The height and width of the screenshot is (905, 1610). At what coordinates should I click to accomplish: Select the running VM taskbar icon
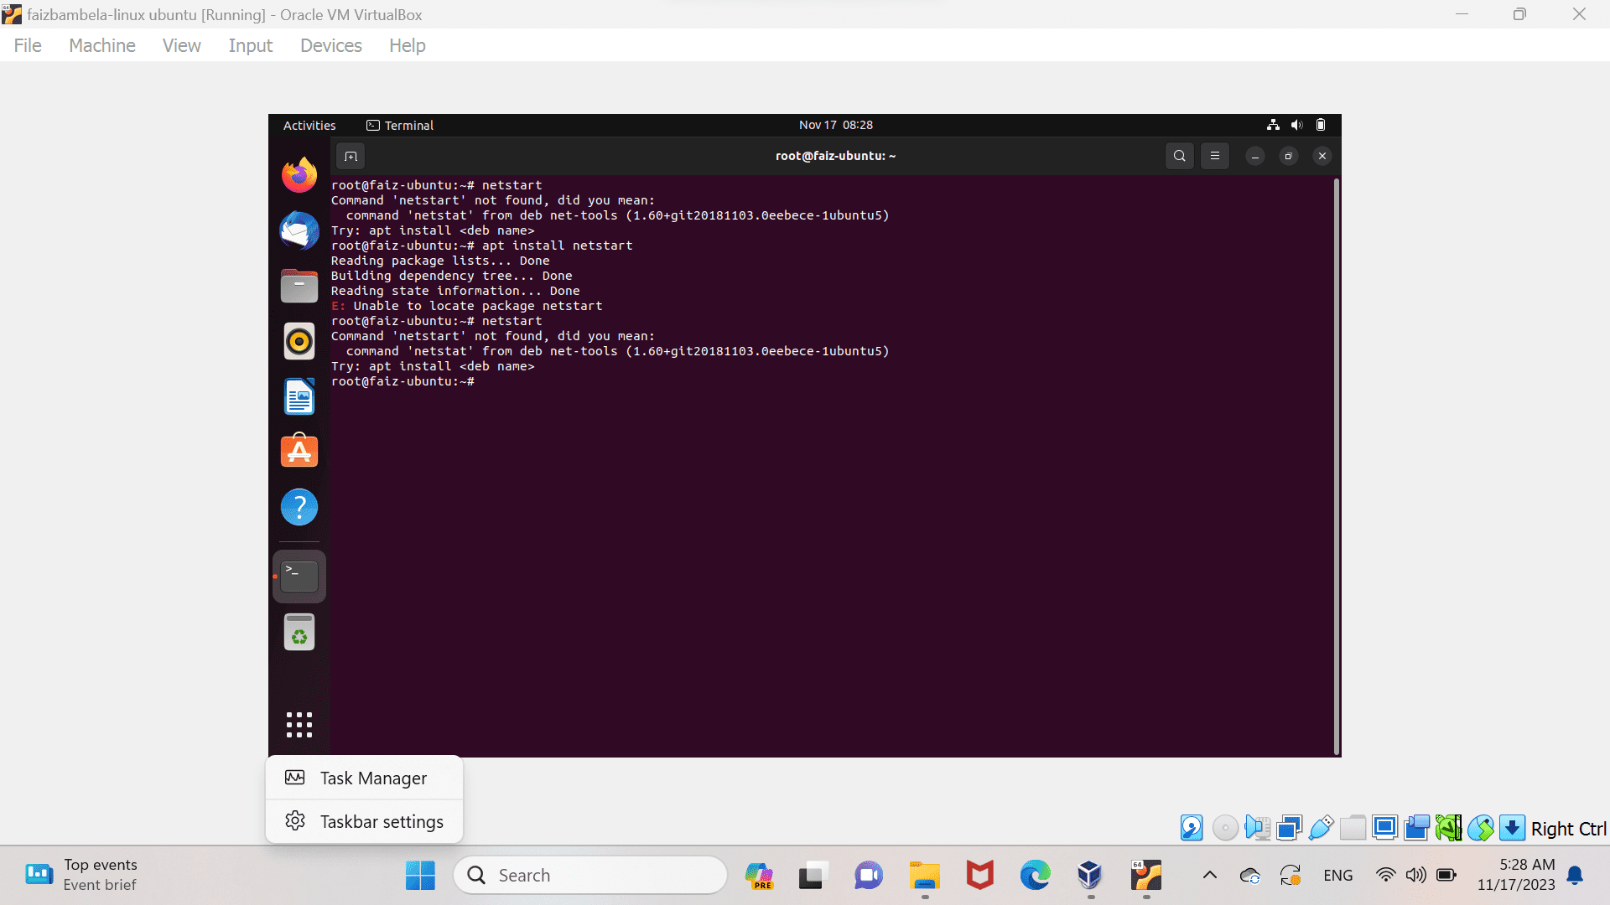click(1145, 876)
